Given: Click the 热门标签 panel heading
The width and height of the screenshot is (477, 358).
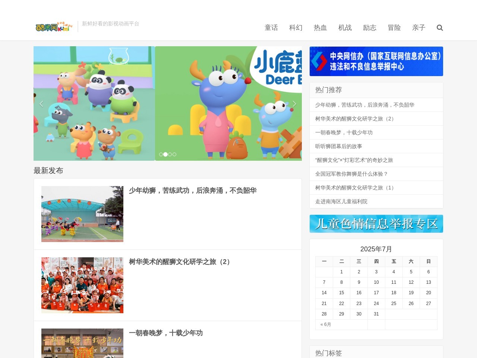Looking at the screenshot, I should [329, 353].
